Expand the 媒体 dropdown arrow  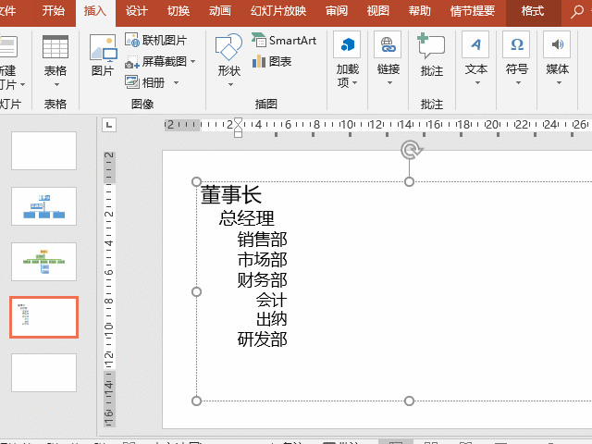(559, 83)
